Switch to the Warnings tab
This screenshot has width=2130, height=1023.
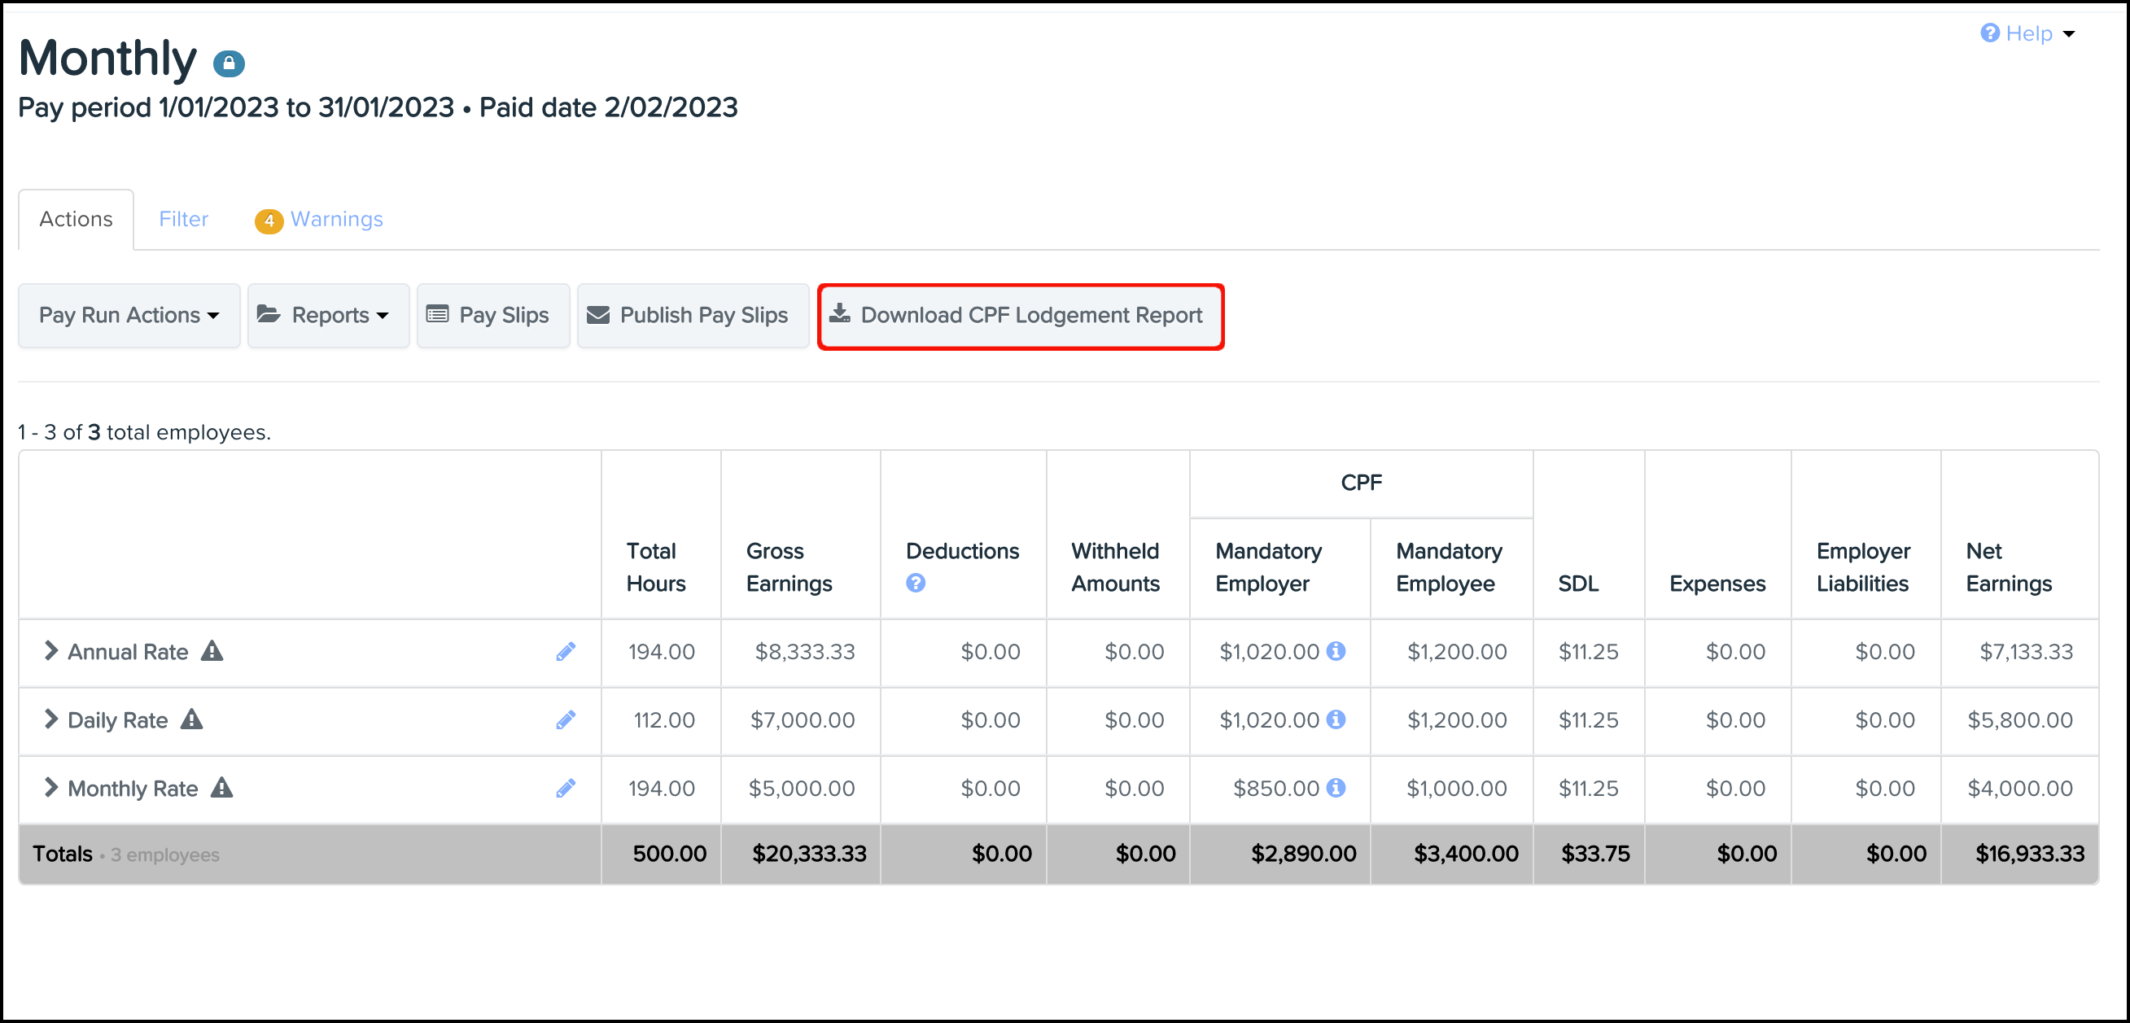pyautogui.click(x=339, y=219)
